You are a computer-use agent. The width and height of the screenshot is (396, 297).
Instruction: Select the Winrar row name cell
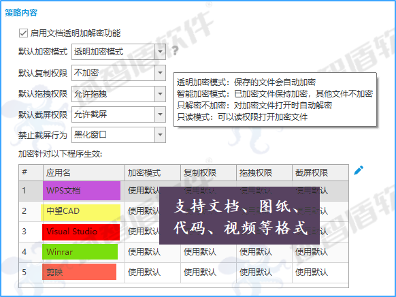[x=84, y=252]
